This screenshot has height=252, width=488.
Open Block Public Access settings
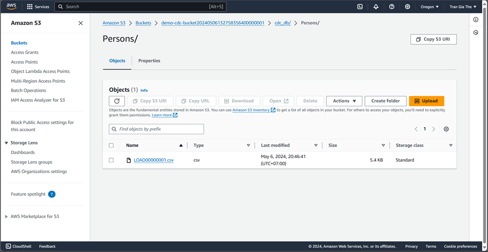43,126
